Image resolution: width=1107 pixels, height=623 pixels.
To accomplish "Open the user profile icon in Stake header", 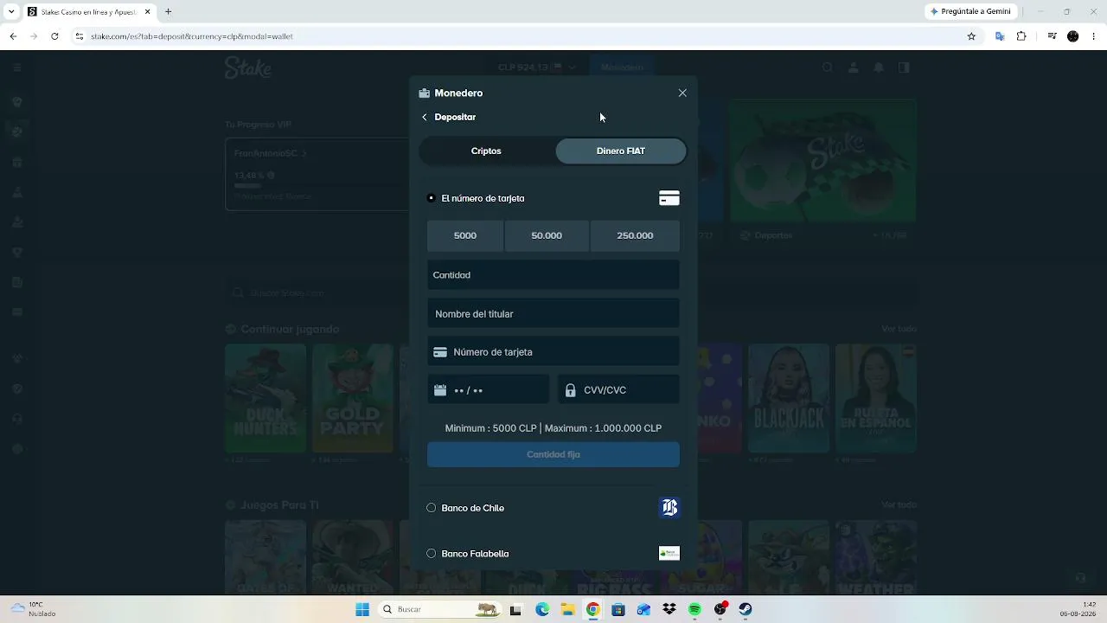I will pos(854,67).
